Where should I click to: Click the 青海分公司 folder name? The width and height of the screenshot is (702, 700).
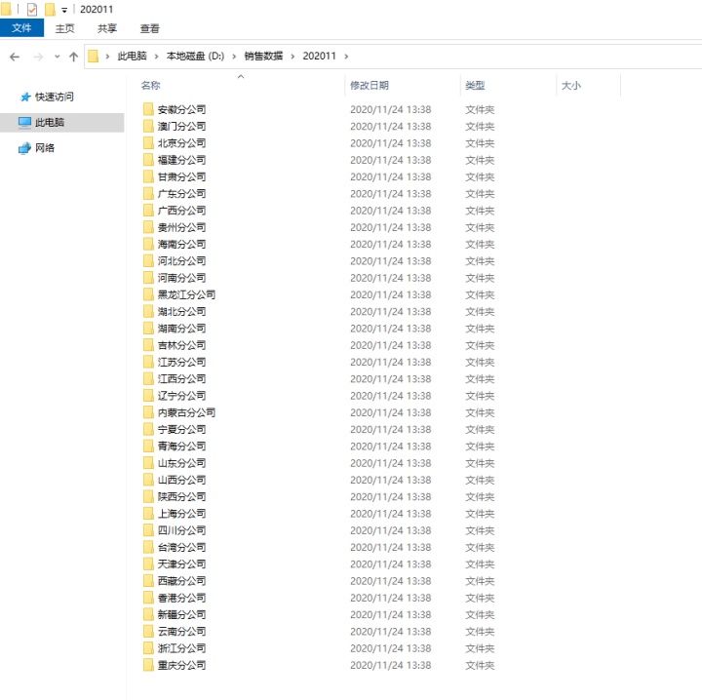click(x=181, y=447)
